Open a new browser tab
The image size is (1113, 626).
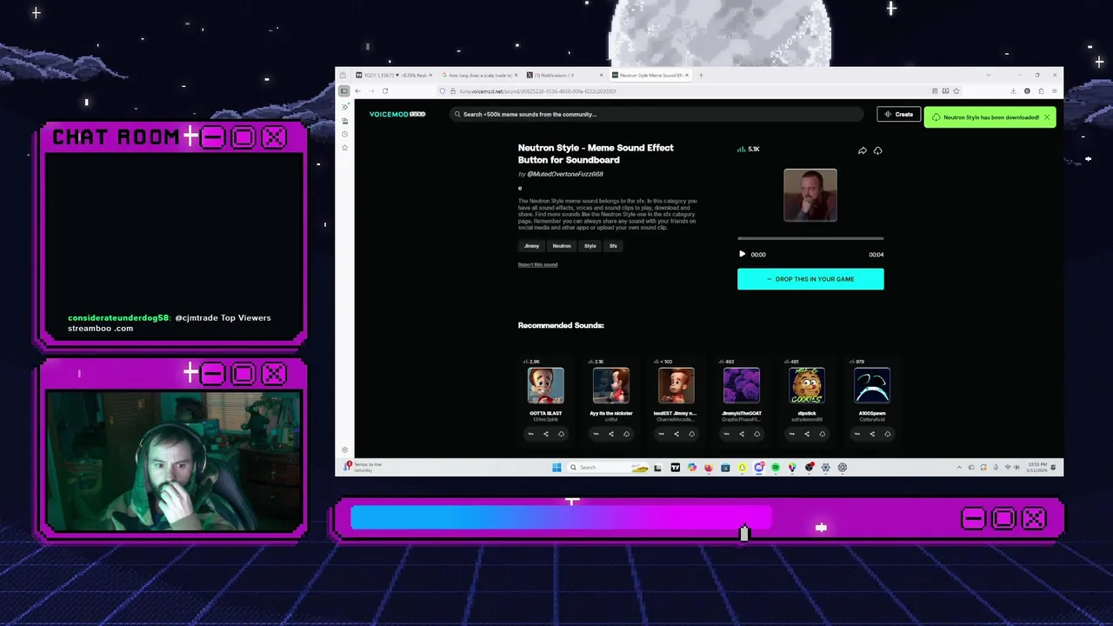(701, 76)
